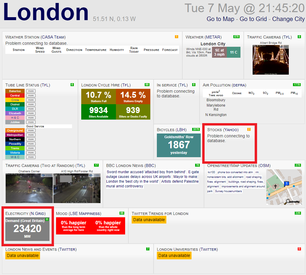Open the E-gate outage causes delays headline
Image resolution: width=306 pixels, height=275 pixels.
tap(152, 174)
